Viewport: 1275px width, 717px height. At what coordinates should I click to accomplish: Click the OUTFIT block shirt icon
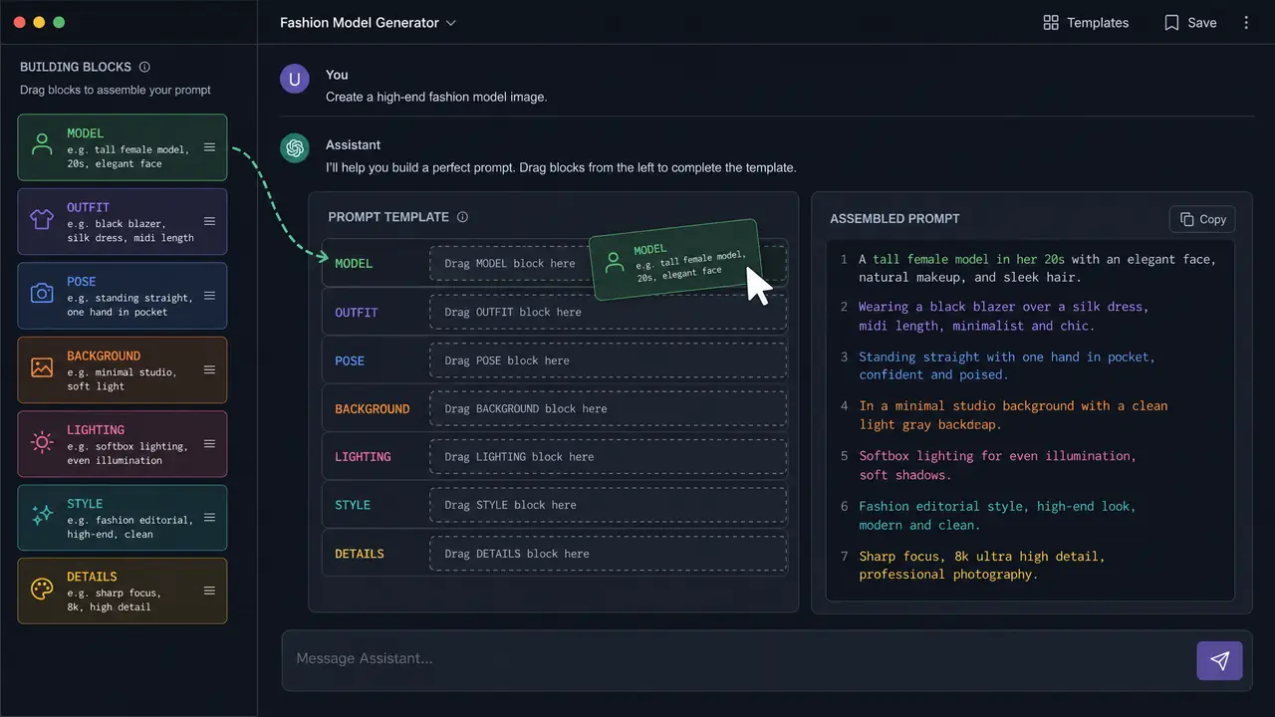coord(42,219)
